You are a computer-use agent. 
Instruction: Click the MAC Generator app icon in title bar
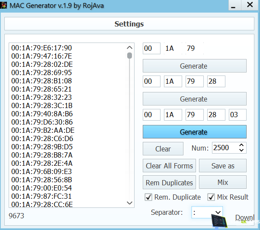[x=5, y=5]
